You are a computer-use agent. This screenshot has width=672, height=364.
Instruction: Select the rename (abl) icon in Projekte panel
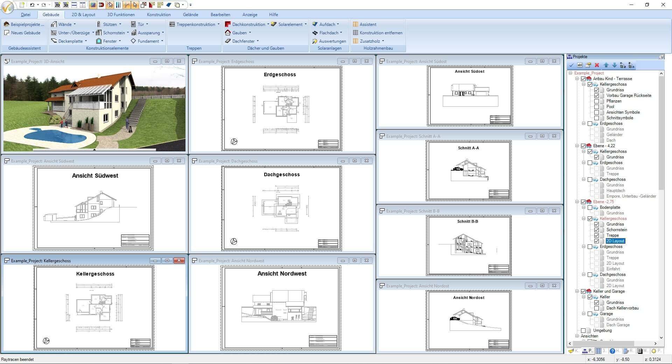[580, 65]
